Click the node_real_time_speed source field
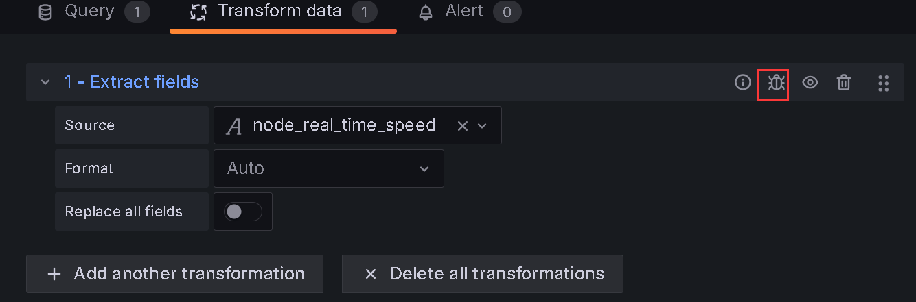 pyautogui.click(x=343, y=125)
